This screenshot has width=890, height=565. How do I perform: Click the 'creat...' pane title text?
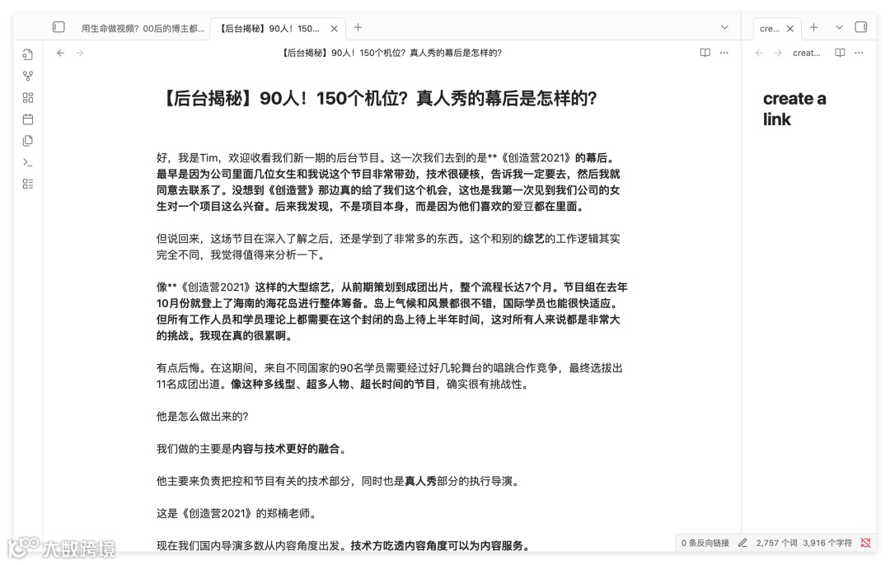807,53
